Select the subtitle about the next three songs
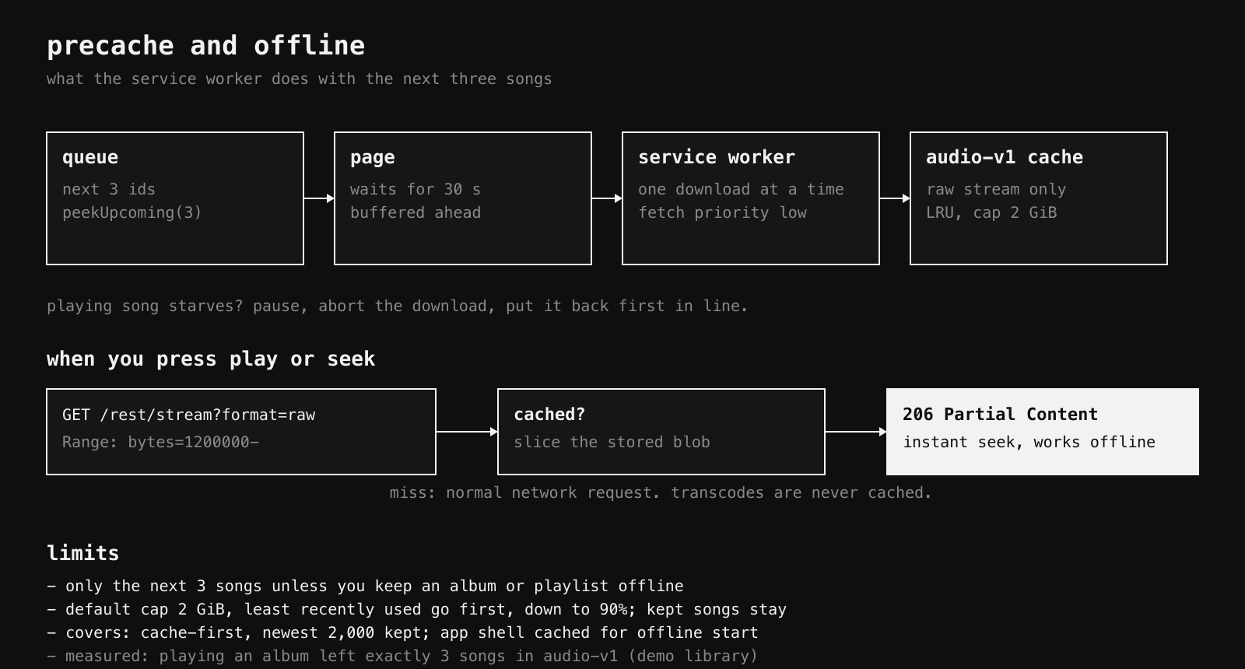 click(x=299, y=79)
